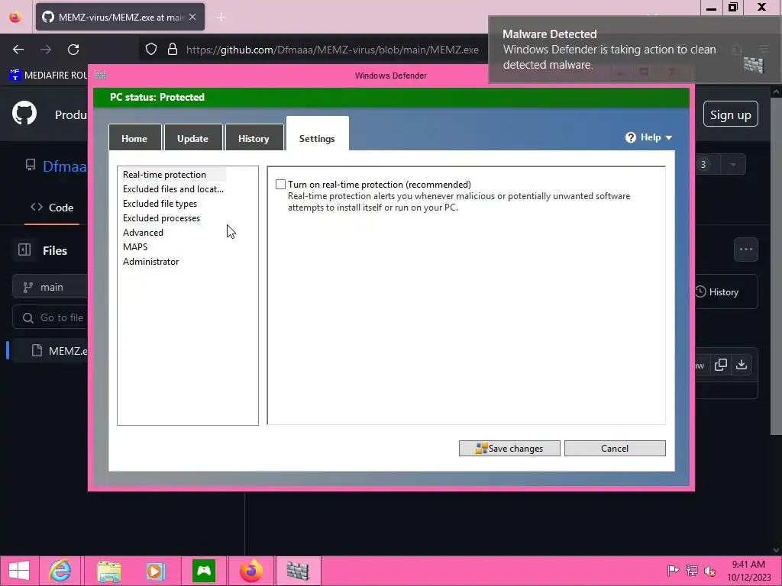Viewport: 782px width, 586px height.
Task: Click the Firefox back arrow
Action: 18,50
